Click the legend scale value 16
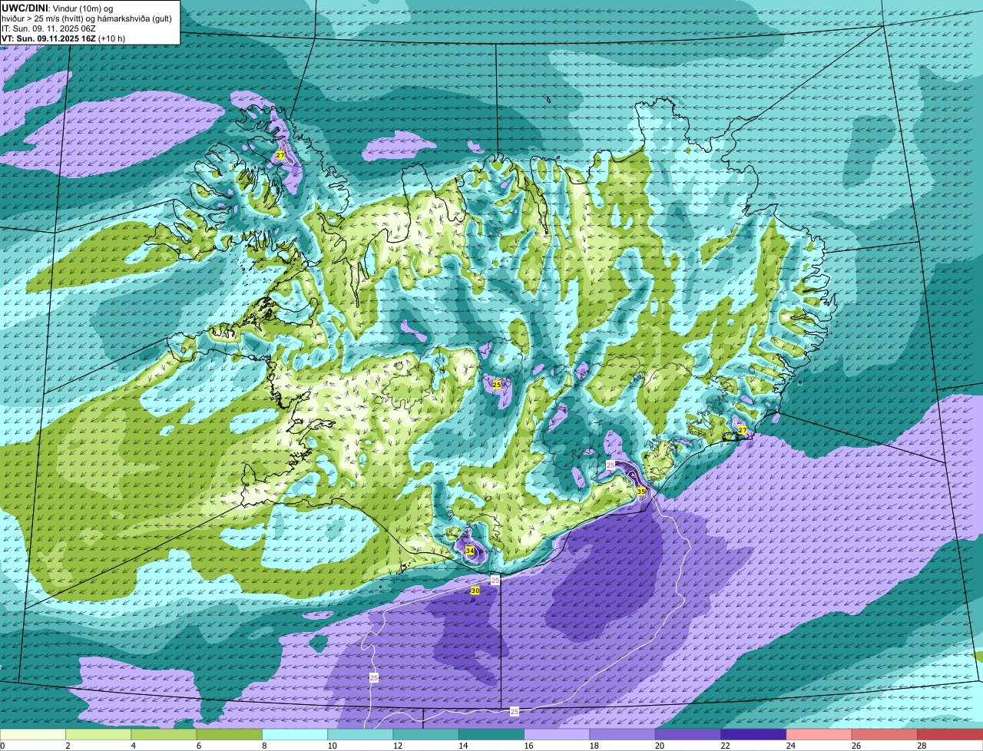 [528, 746]
